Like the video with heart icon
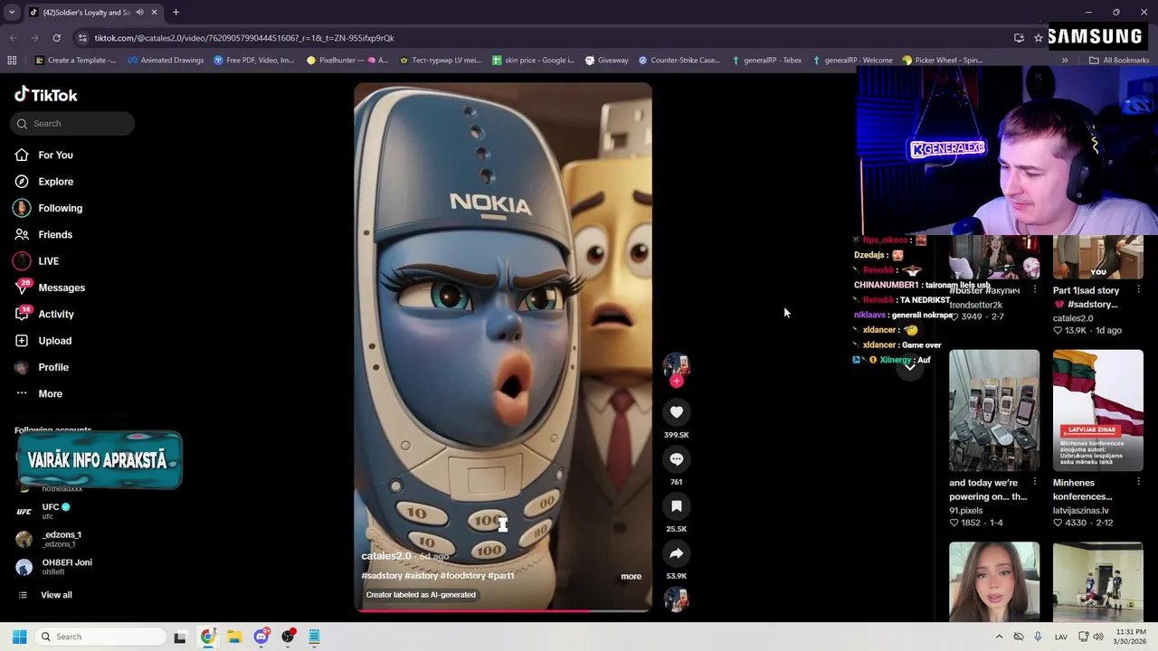Viewport: 1158px width, 651px height. (676, 412)
